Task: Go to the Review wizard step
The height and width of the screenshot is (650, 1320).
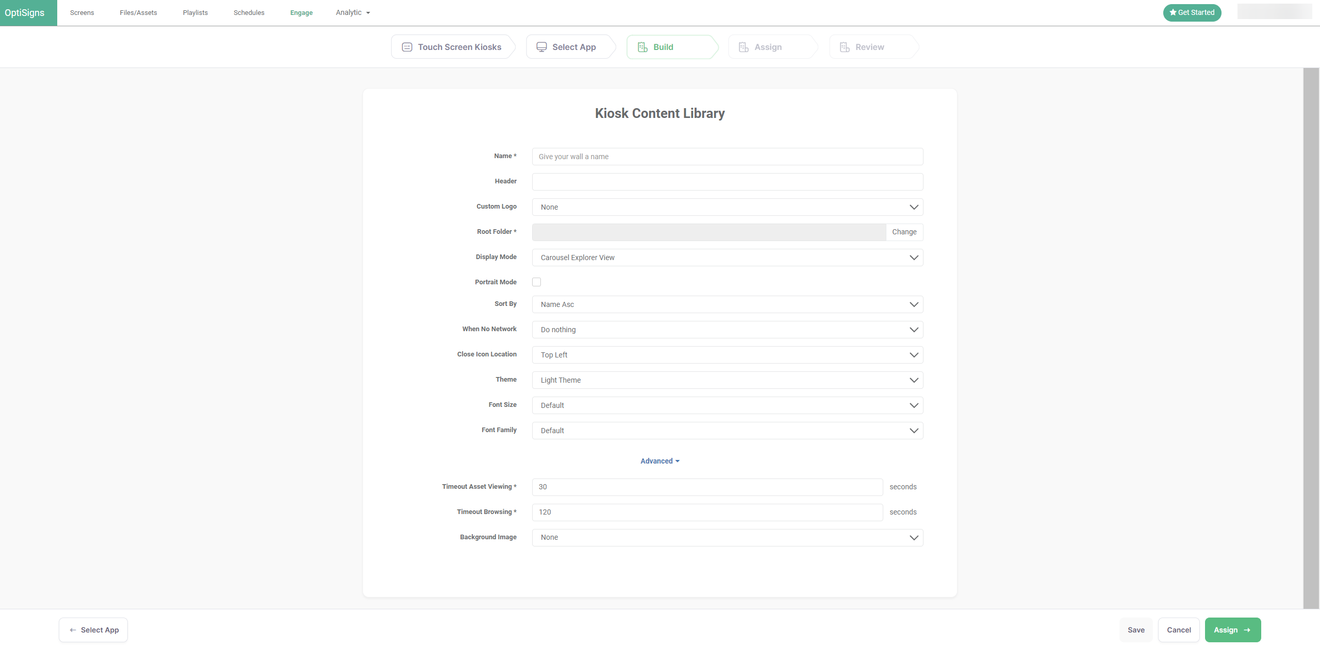Action: (873, 47)
